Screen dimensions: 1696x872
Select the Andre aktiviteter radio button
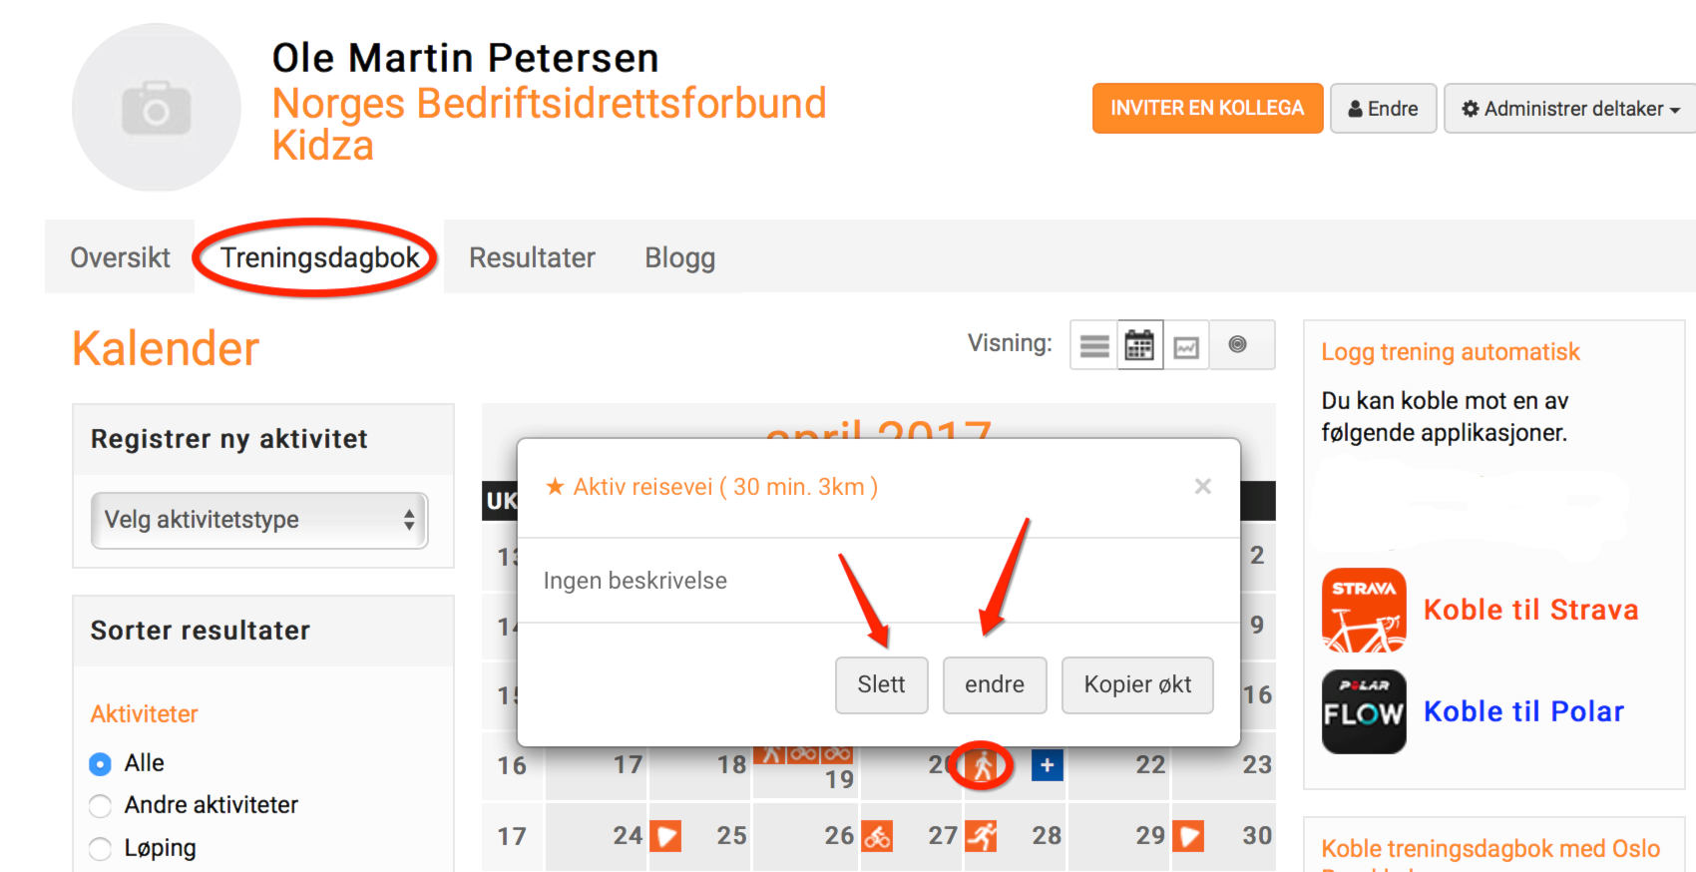pos(100,806)
